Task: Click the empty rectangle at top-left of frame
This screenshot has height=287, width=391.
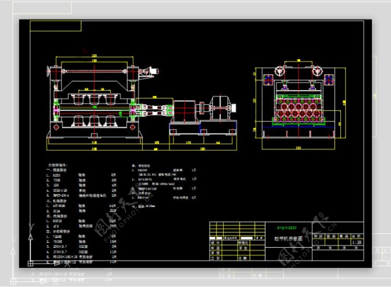Action: (x=56, y=26)
